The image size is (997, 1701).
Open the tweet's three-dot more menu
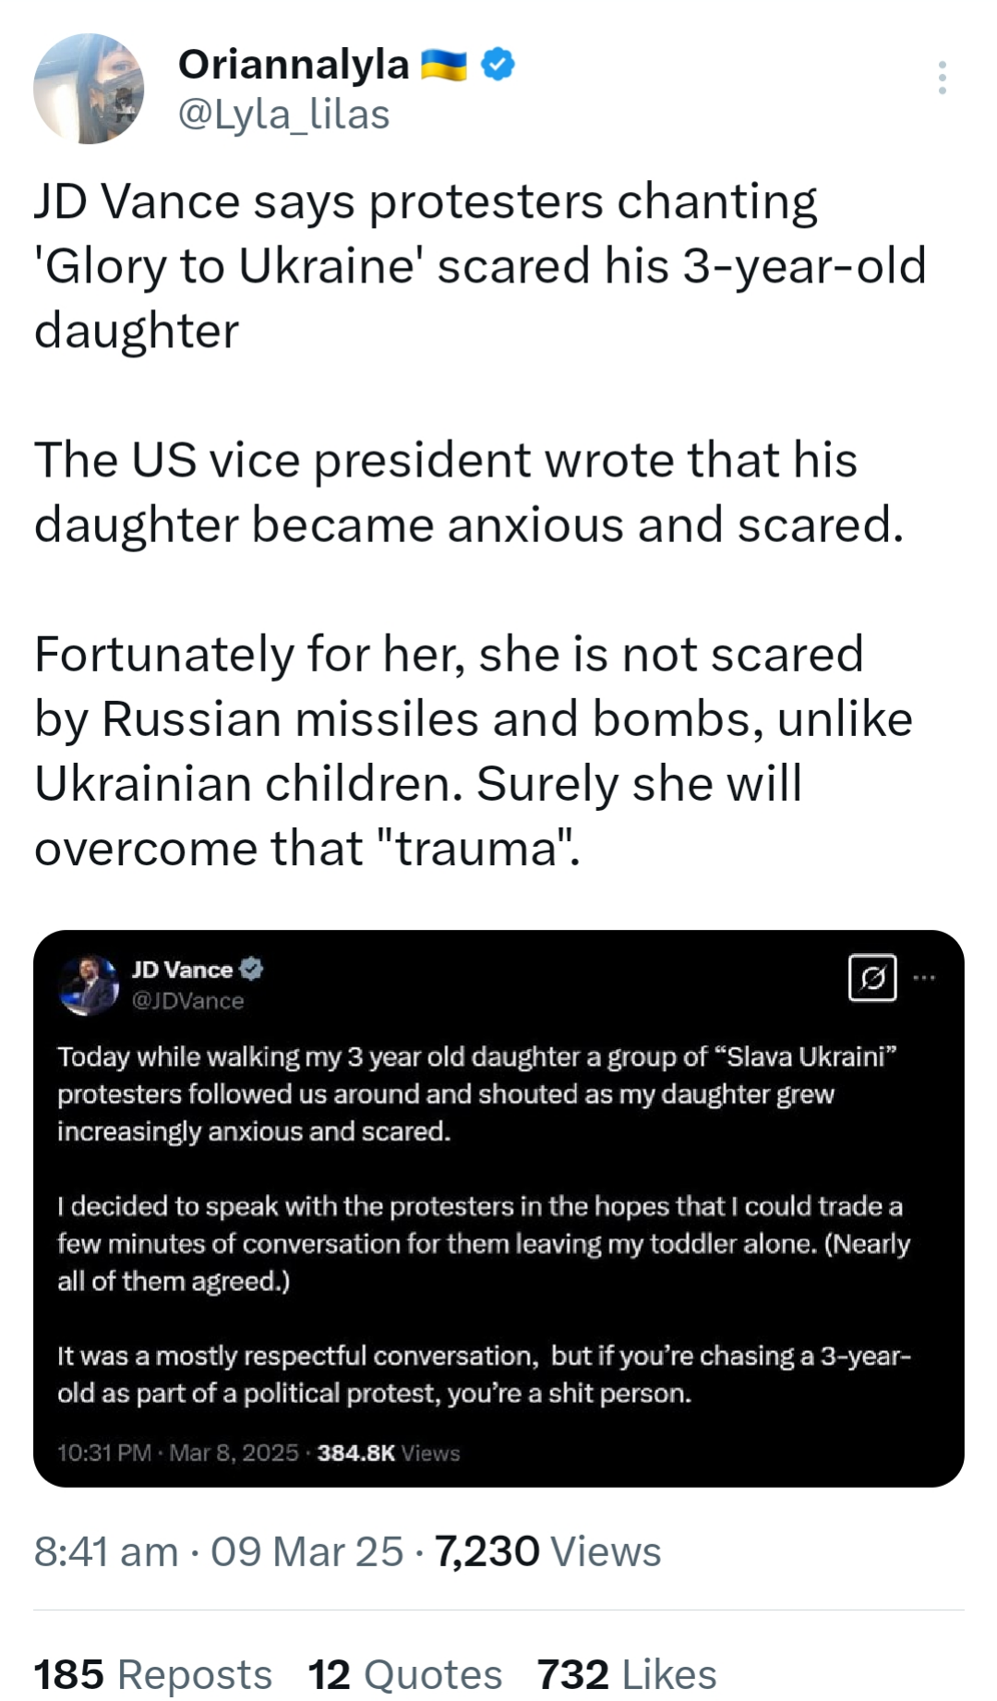(x=942, y=78)
